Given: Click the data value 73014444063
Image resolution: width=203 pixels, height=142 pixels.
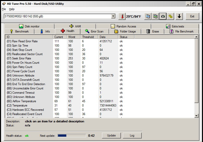Looking at the screenshot, I should pos(108,105).
